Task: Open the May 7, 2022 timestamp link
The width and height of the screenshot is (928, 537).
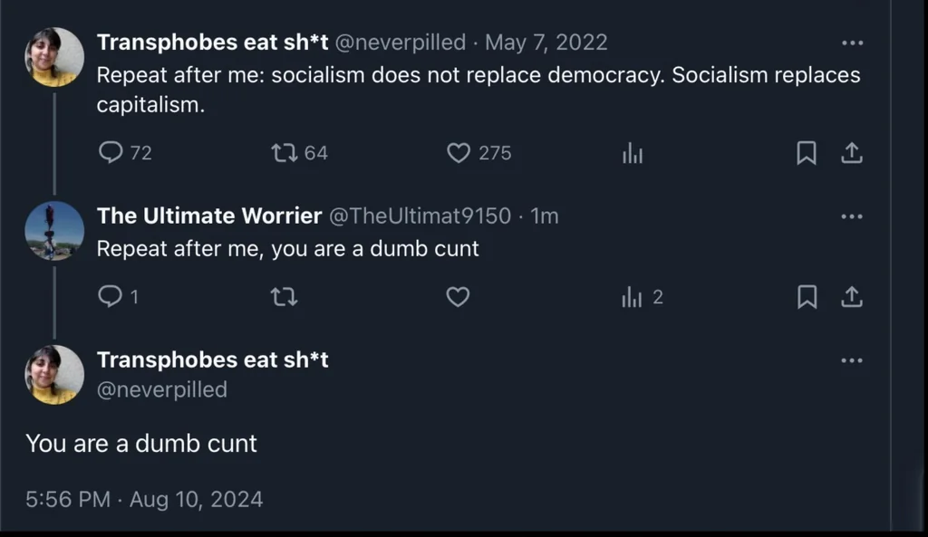Action: tap(546, 43)
